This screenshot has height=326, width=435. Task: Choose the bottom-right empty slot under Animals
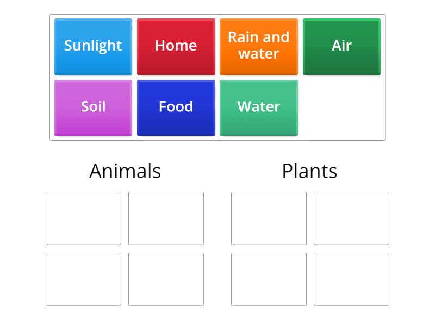click(x=166, y=279)
